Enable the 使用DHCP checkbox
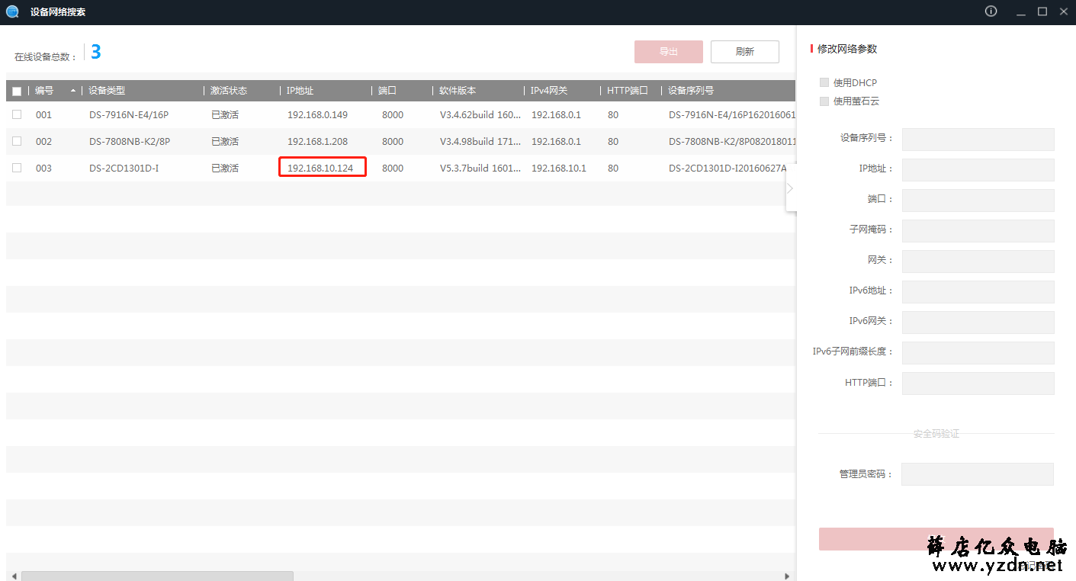1076x581 pixels. point(824,82)
